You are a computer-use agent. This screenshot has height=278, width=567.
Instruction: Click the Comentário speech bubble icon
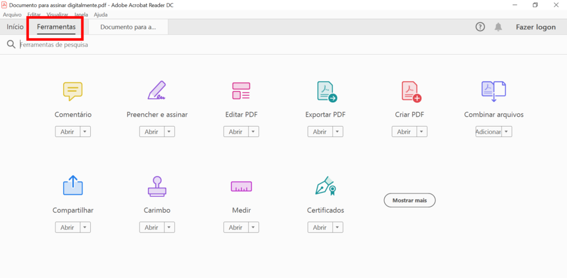[73, 91]
